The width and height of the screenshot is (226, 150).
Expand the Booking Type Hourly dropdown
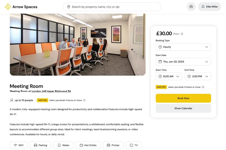pyautogui.click(x=183, y=47)
